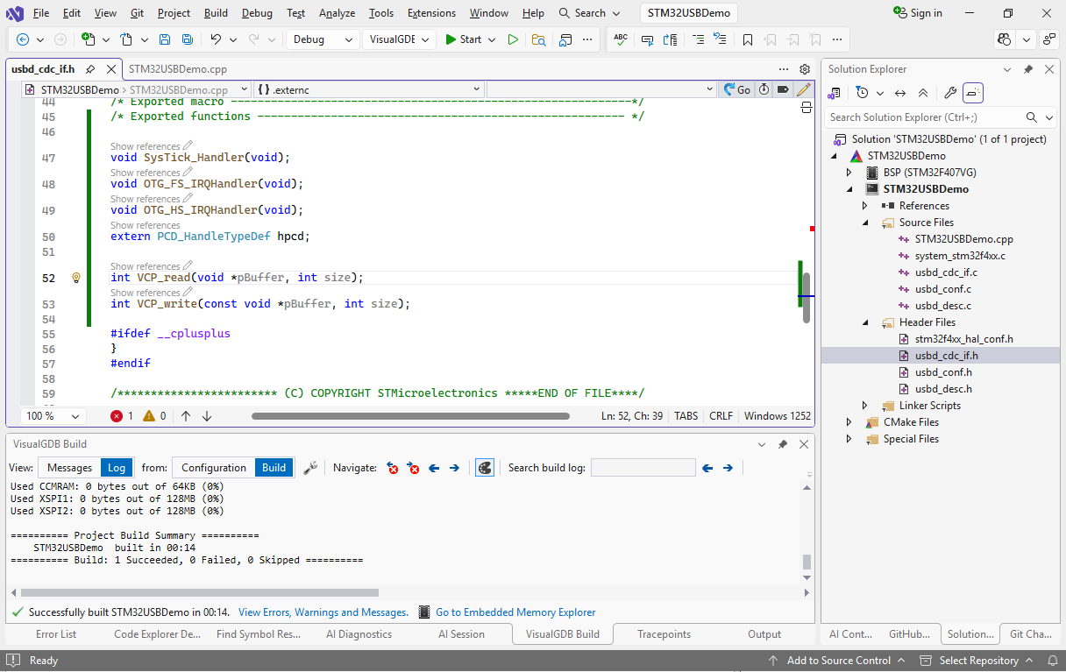This screenshot has height=672, width=1066.
Task: Click the green Start debugging button
Action: [x=463, y=39]
